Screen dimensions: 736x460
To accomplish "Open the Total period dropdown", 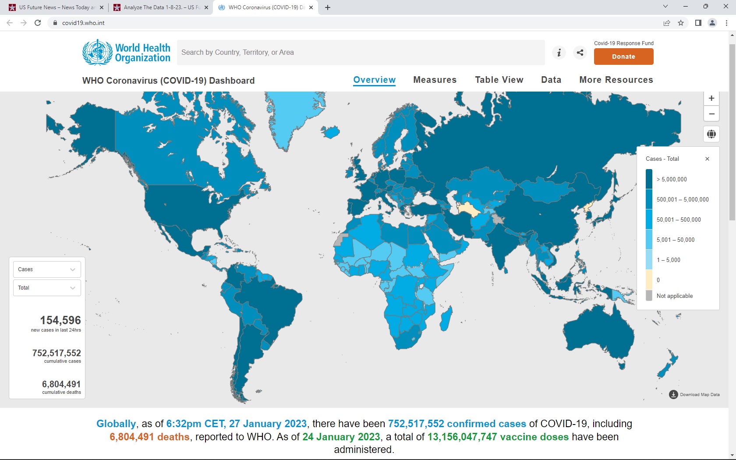I will 47,288.
